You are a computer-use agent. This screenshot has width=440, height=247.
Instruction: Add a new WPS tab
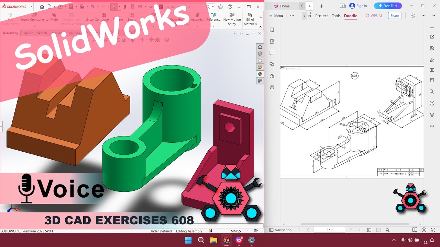pyautogui.click(x=321, y=6)
